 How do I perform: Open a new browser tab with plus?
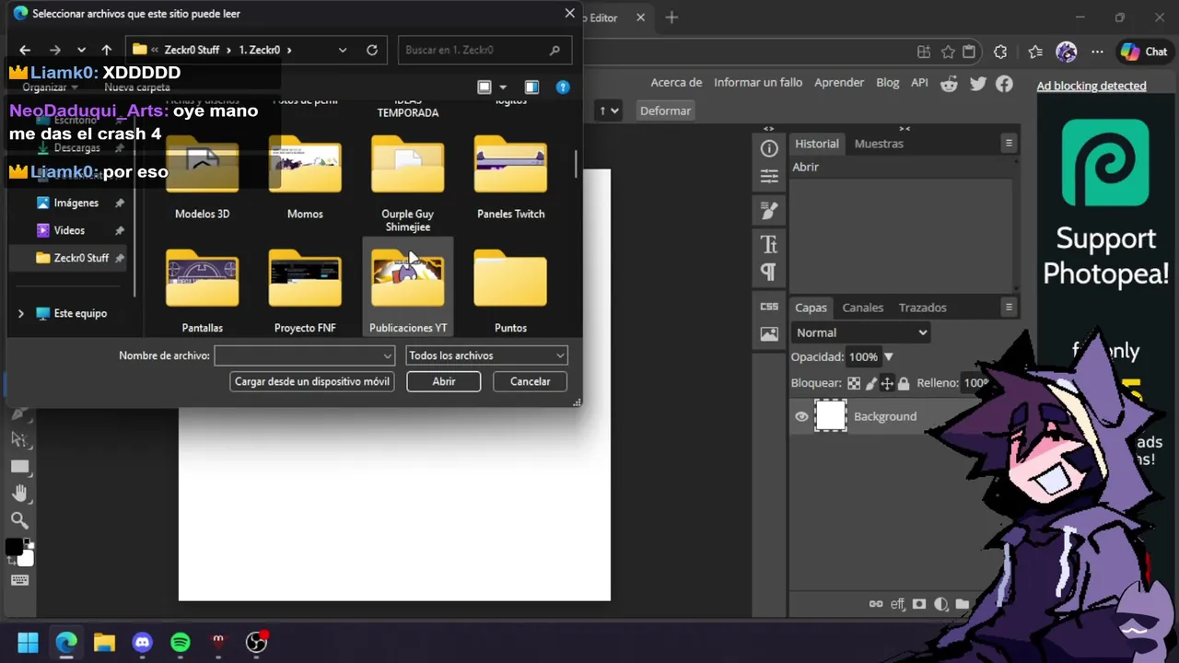tap(671, 17)
